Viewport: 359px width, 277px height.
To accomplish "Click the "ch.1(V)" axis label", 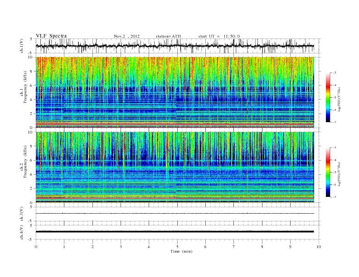I will [21, 45].
